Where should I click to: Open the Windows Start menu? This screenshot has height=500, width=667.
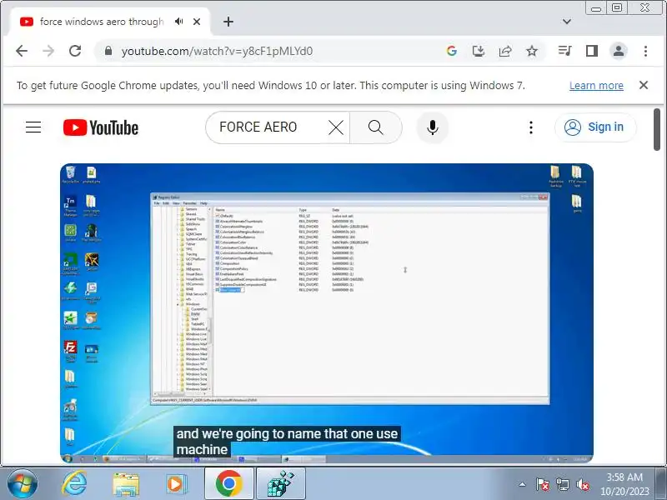pyautogui.click(x=23, y=484)
